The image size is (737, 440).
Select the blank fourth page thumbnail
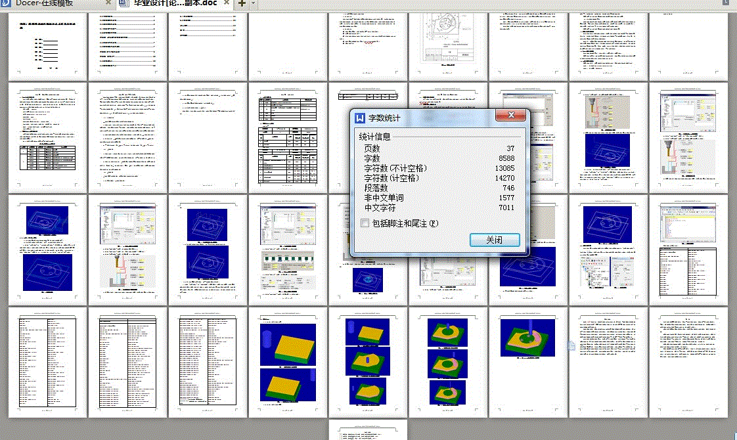point(288,47)
